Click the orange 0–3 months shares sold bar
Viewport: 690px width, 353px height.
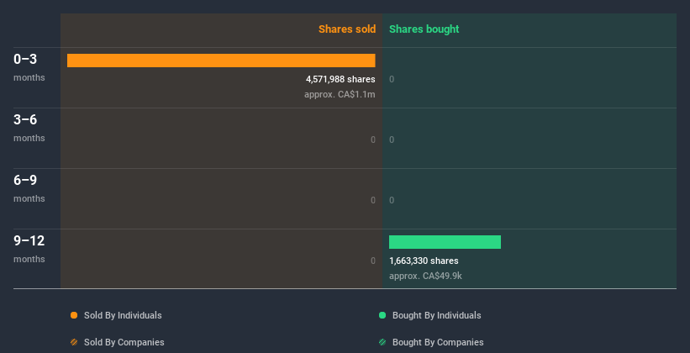(x=221, y=61)
